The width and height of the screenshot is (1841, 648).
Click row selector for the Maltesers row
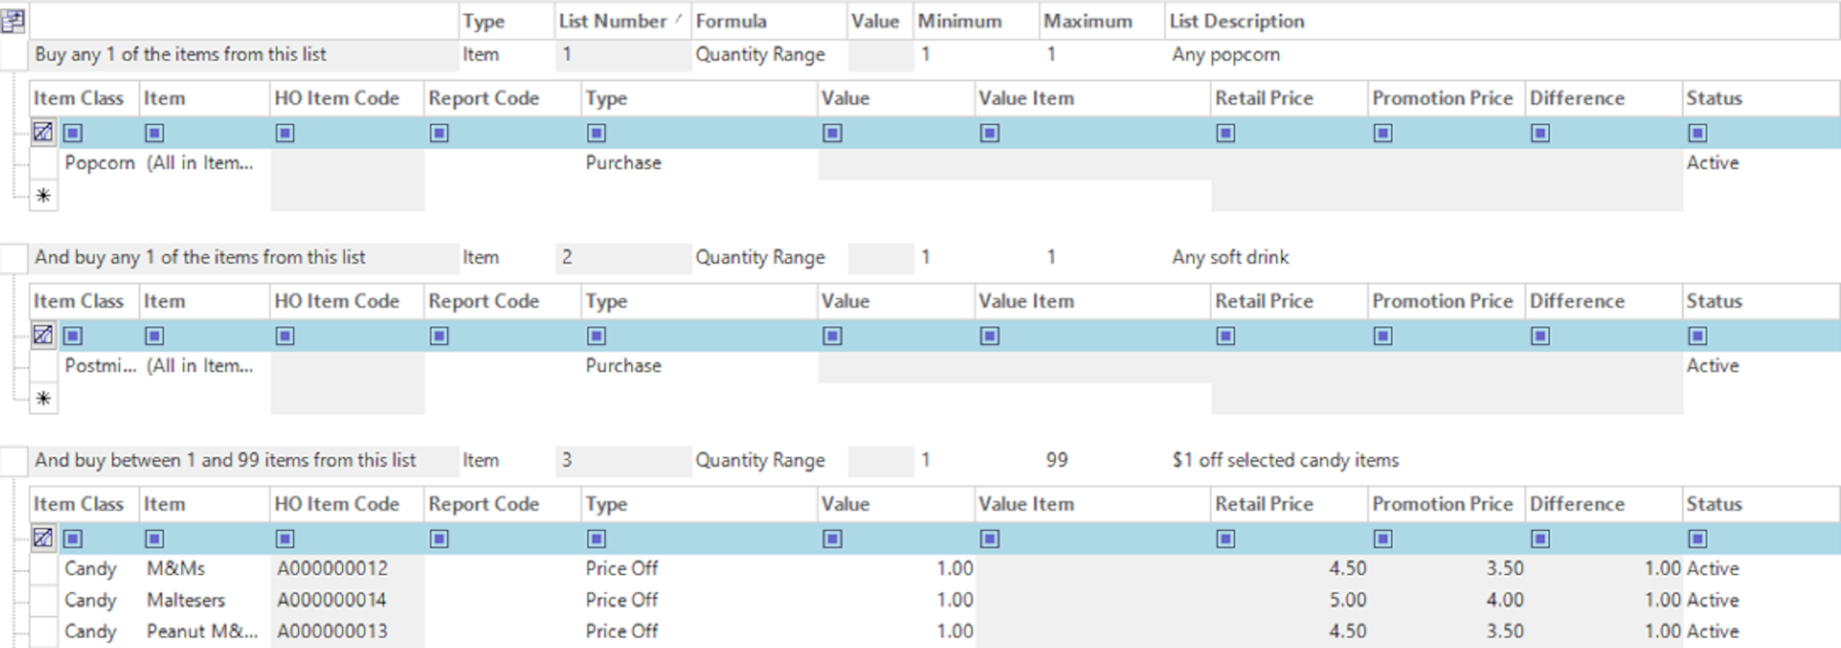point(43,600)
